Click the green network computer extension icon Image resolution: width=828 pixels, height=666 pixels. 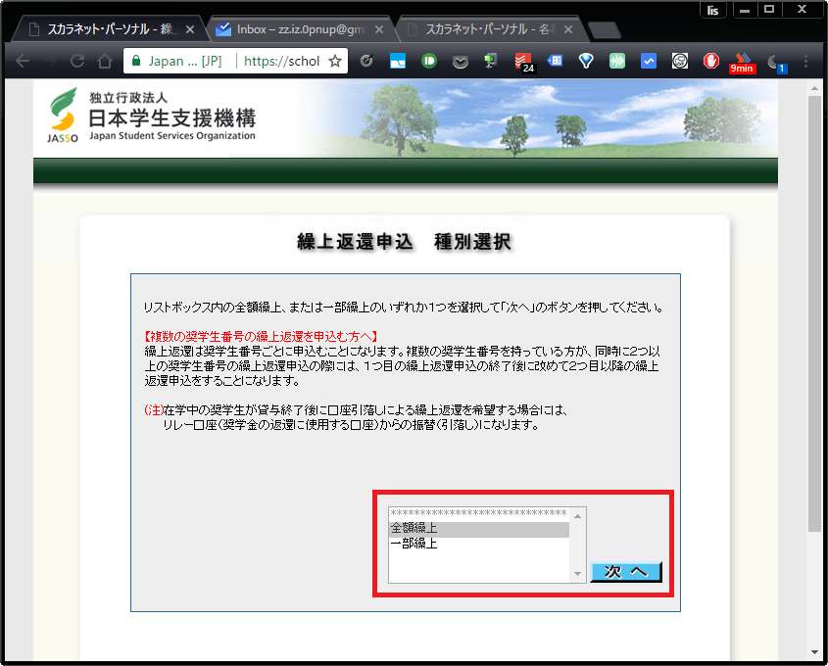491,62
